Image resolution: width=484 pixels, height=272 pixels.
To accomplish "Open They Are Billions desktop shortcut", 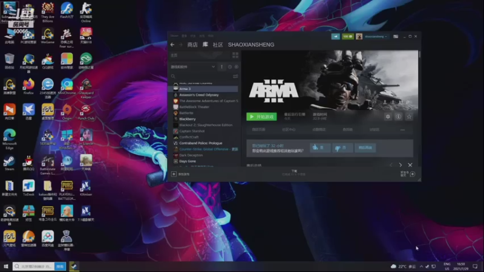I will (x=48, y=12).
